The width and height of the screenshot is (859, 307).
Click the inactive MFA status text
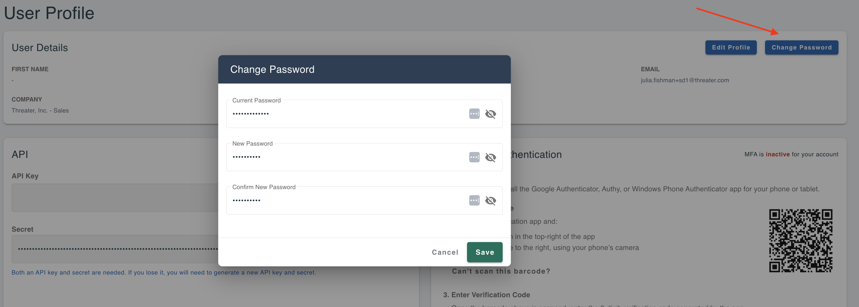click(x=778, y=154)
